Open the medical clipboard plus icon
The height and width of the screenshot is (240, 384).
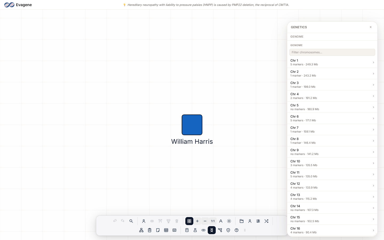click(187, 230)
